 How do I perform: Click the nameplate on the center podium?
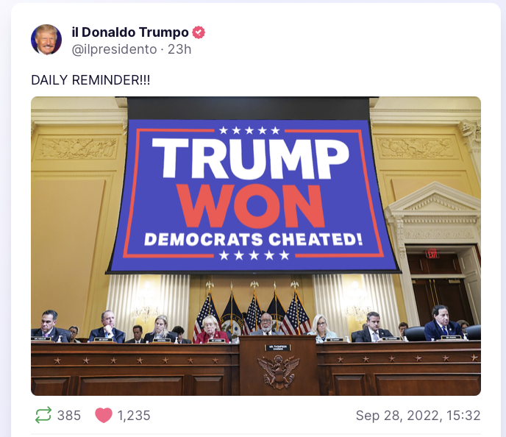click(x=278, y=347)
